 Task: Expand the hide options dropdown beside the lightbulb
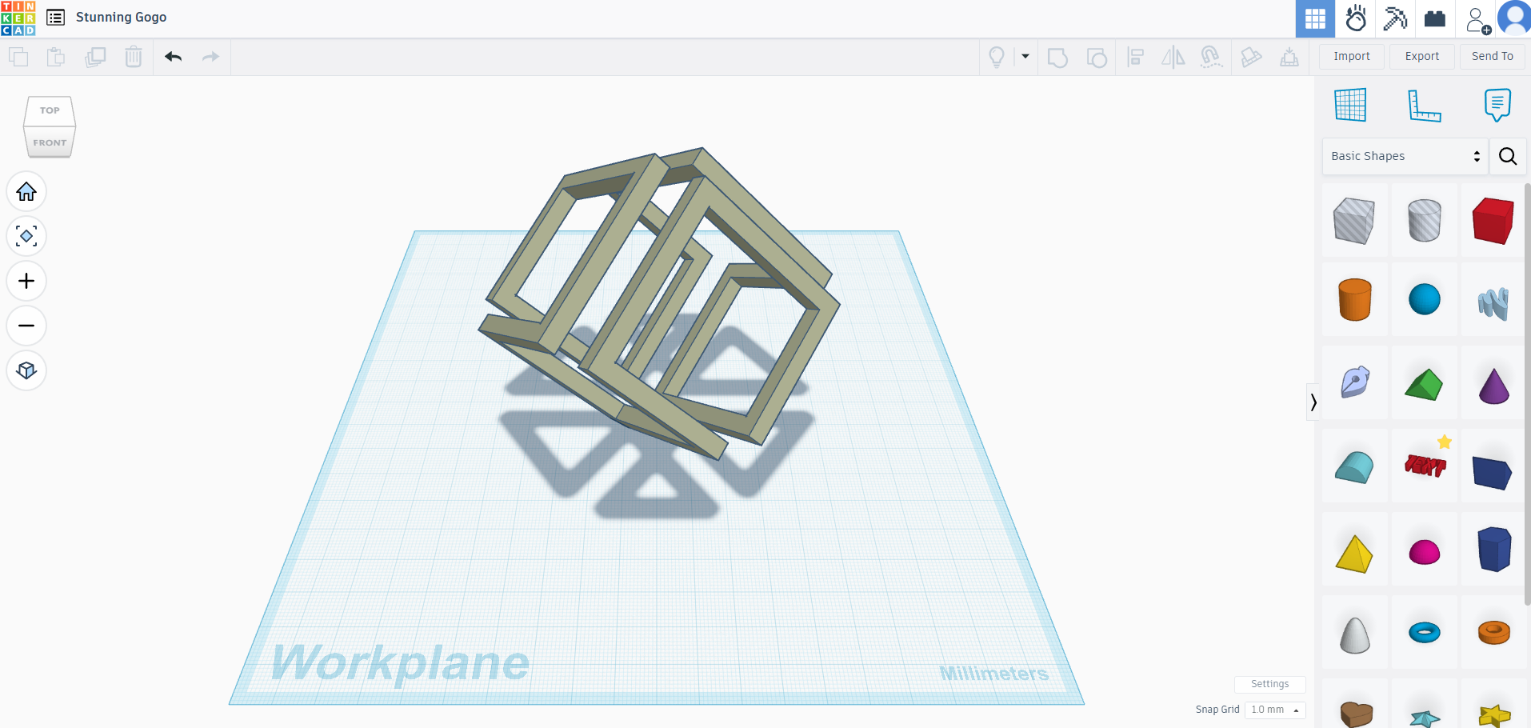pyautogui.click(x=1025, y=57)
